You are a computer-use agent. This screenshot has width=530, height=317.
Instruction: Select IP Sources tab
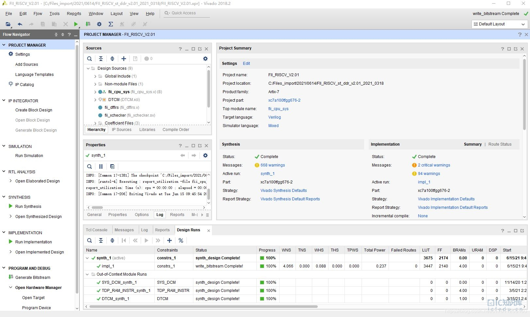122,130
